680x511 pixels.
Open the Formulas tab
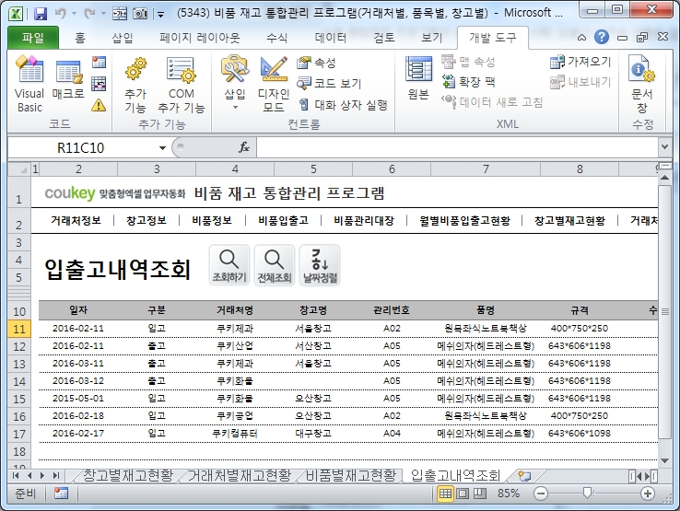coord(276,38)
